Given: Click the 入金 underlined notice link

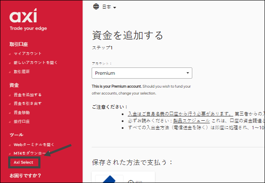Looking at the screenshot, I should click(x=132, y=114).
